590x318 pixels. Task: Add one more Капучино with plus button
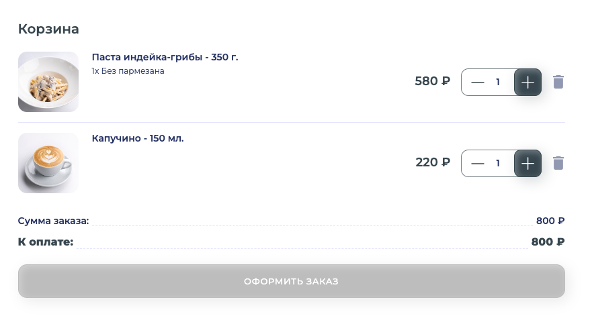(528, 163)
